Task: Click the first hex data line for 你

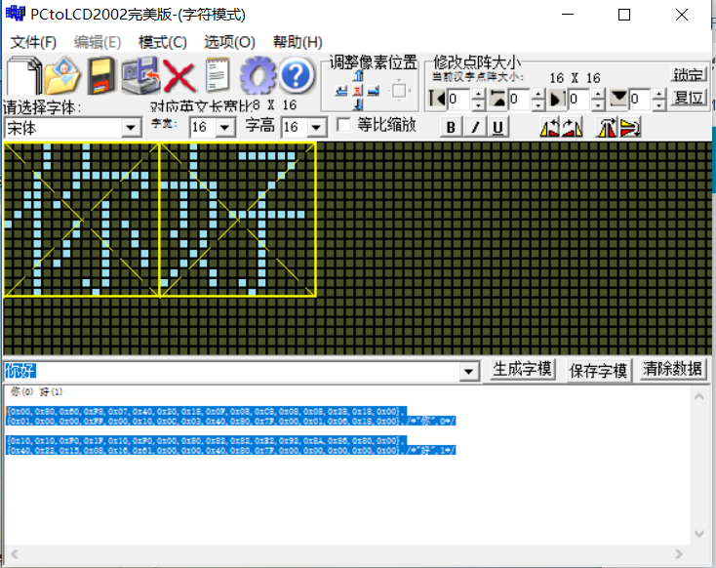Action: click(x=207, y=411)
